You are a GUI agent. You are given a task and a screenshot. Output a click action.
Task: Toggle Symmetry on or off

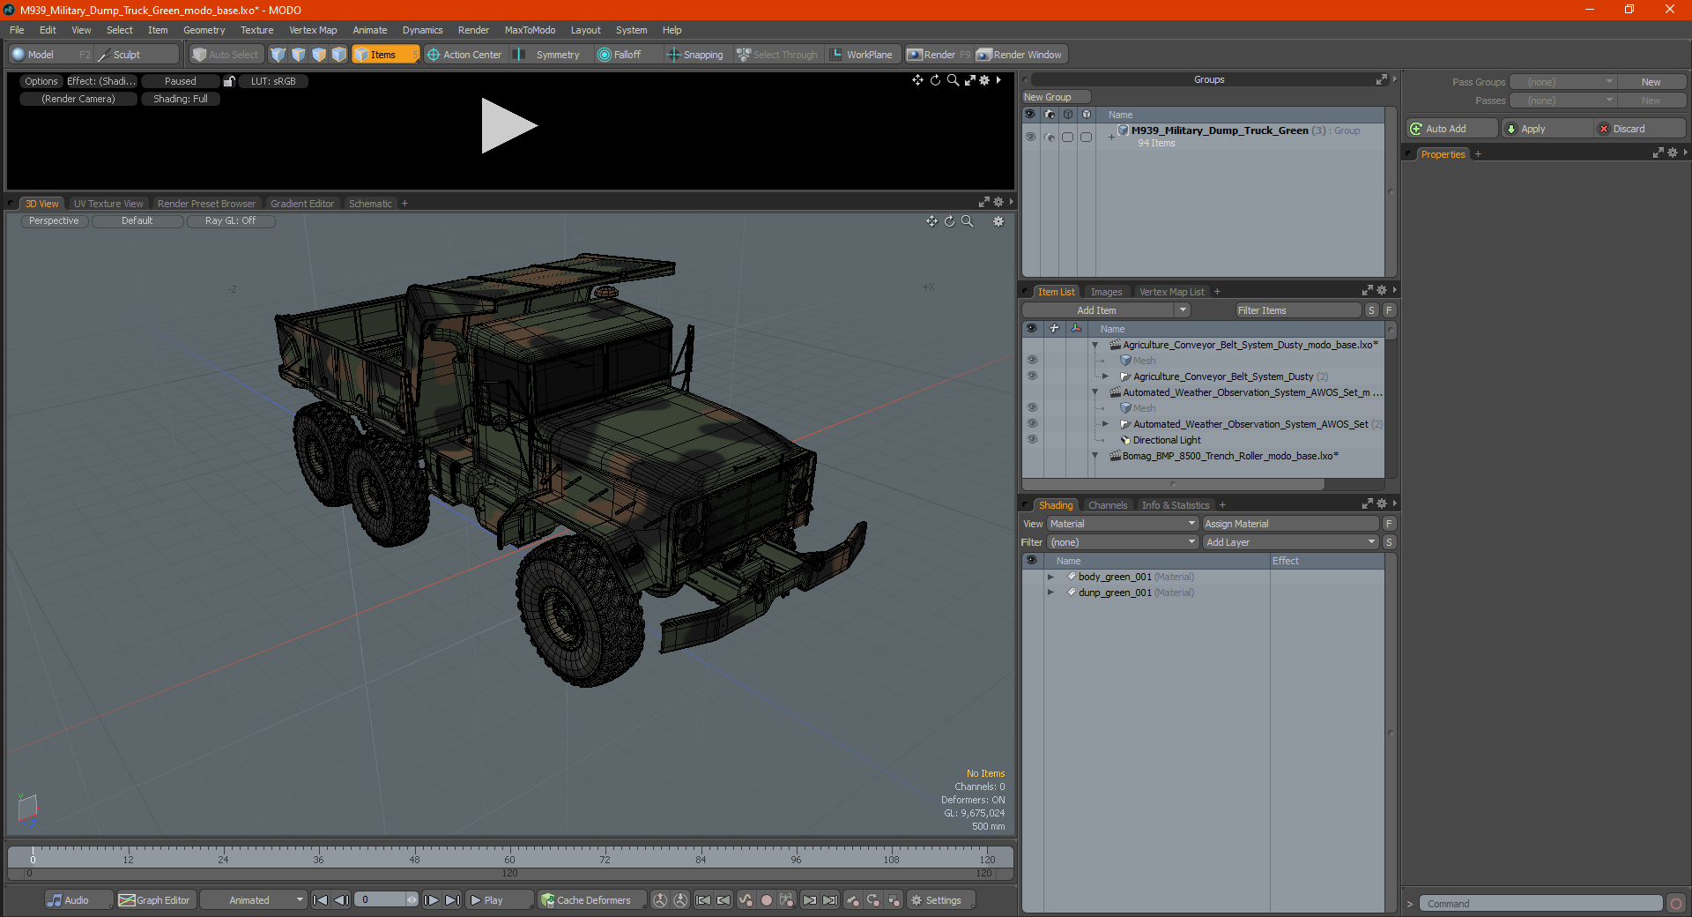pyautogui.click(x=549, y=55)
